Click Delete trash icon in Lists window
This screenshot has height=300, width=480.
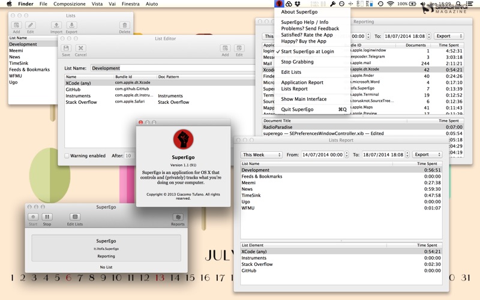(x=125, y=25)
